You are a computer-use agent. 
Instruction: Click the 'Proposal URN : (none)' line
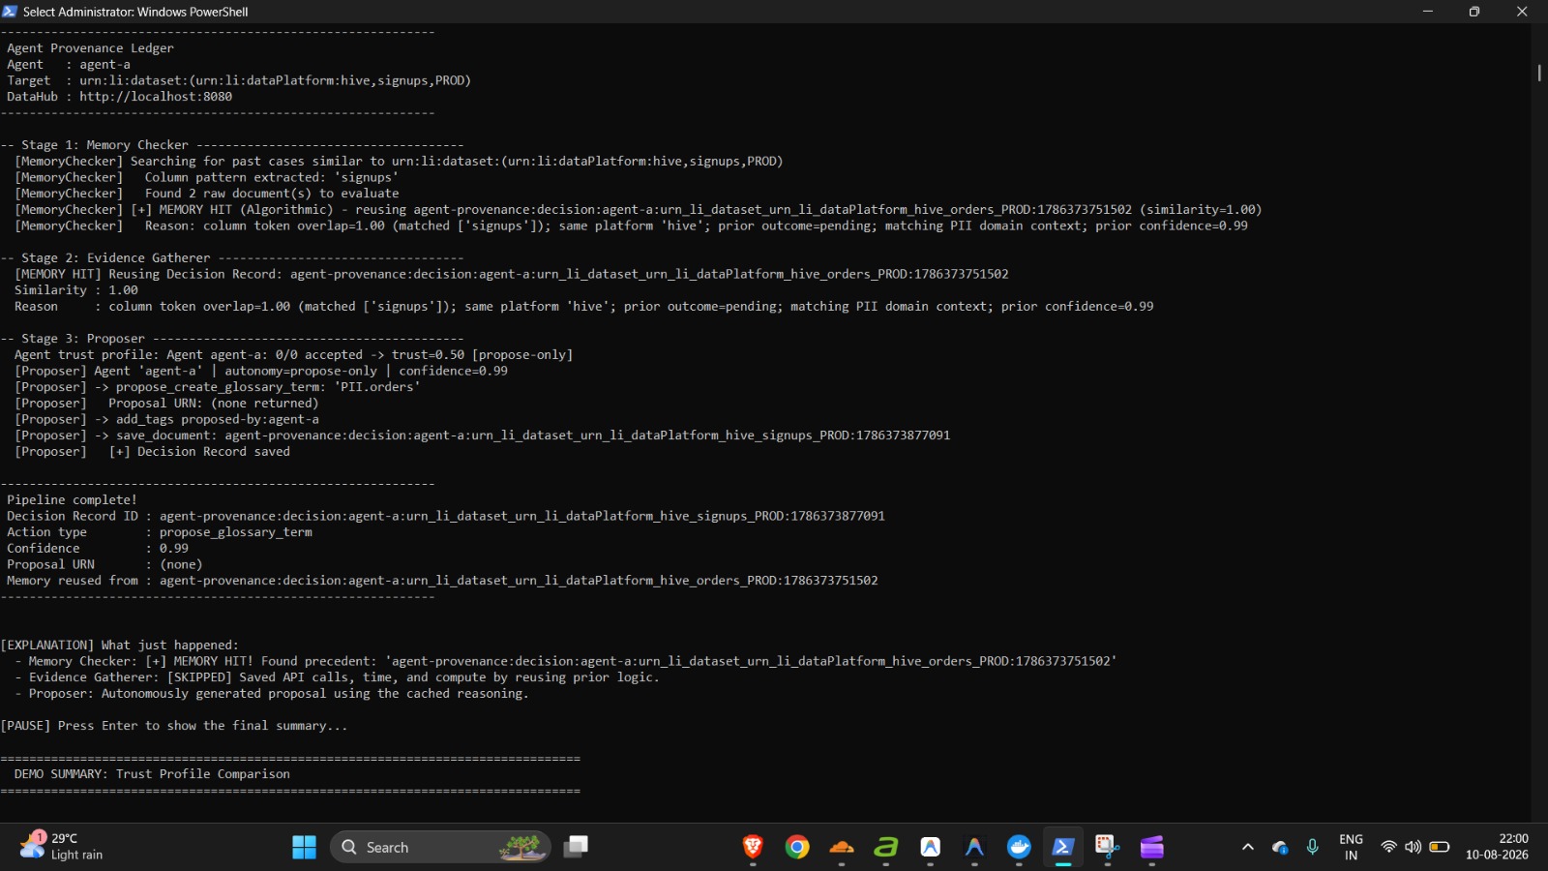tap(104, 565)
